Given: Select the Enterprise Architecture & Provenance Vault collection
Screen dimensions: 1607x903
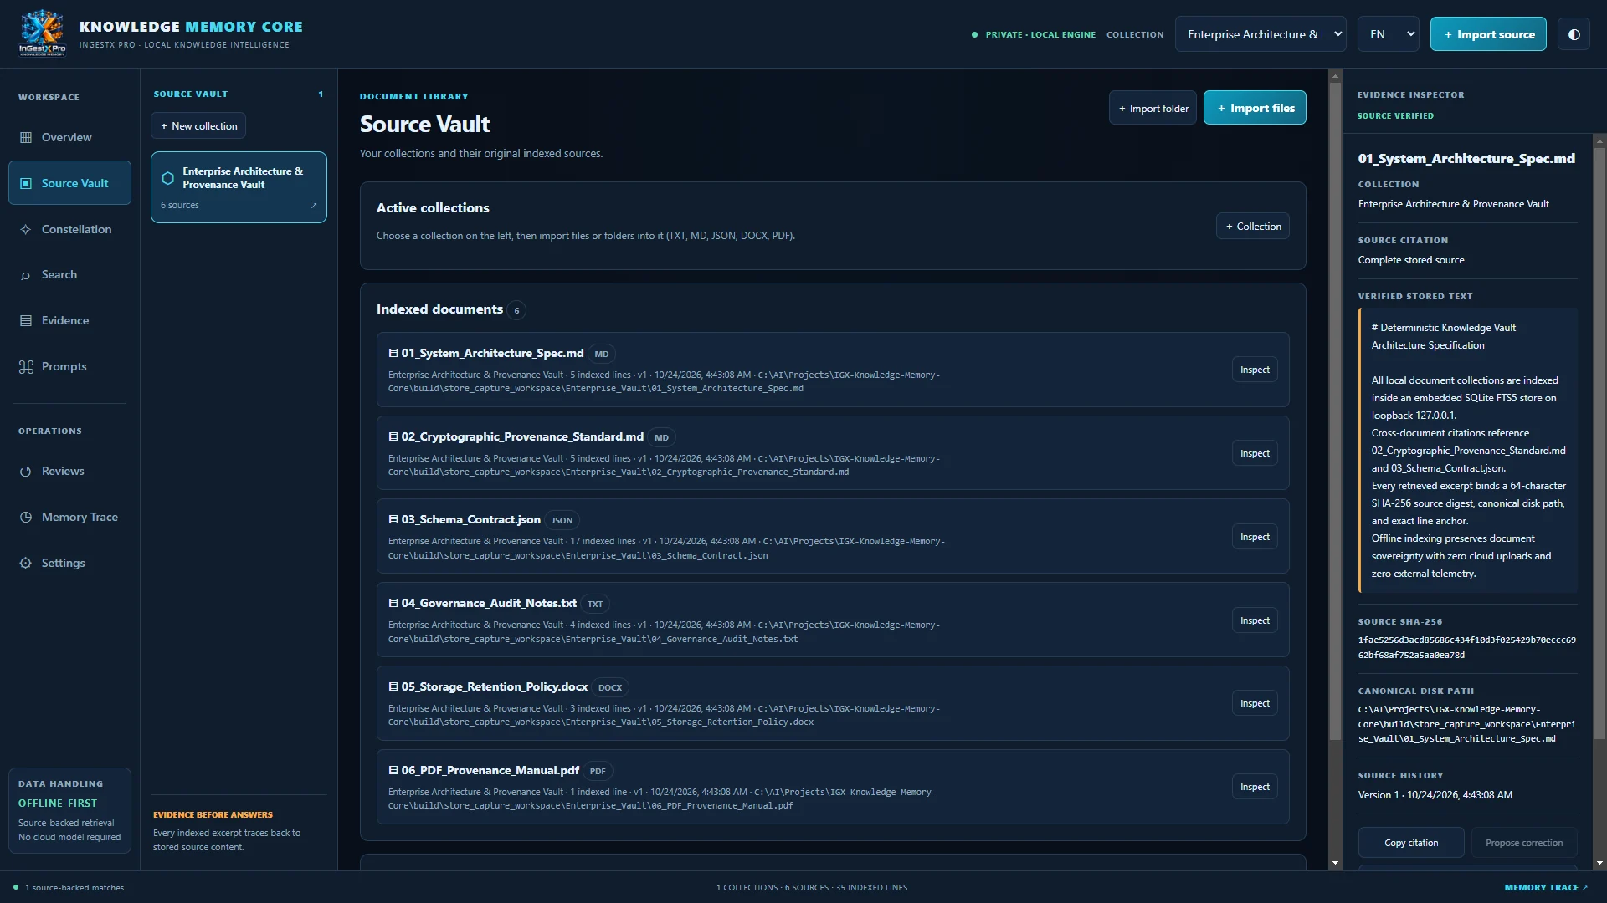Looking at the screenshot, I should pos(239,187).
